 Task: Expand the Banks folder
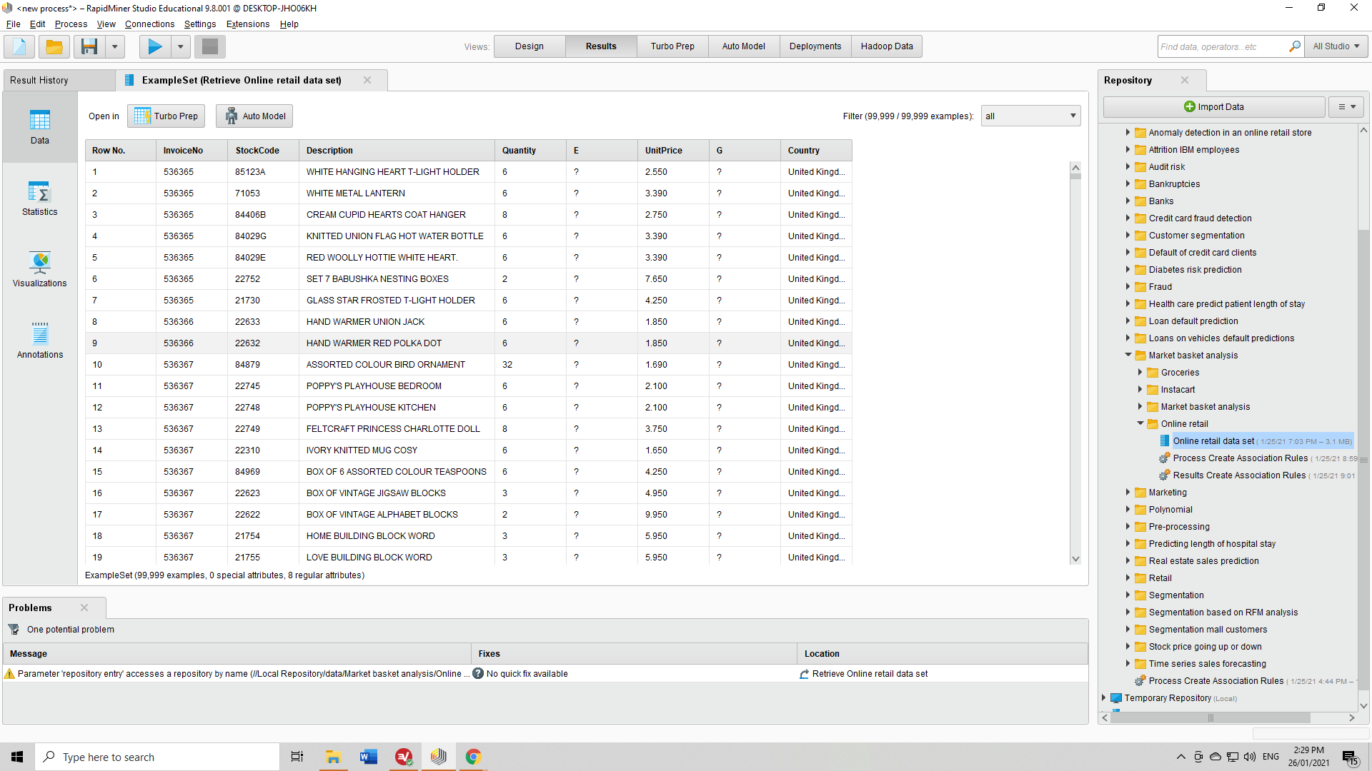1128,201
